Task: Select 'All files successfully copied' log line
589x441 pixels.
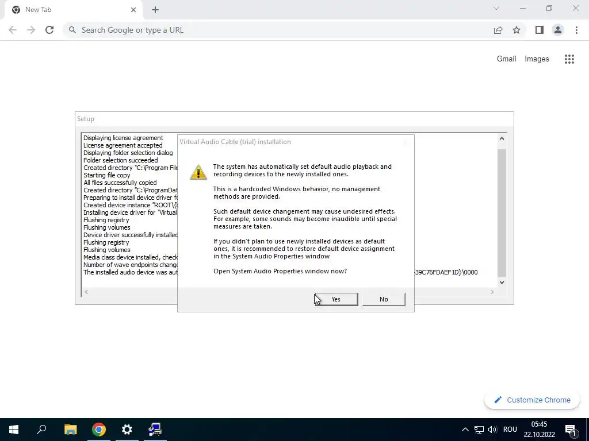Action: click(120, 183)
